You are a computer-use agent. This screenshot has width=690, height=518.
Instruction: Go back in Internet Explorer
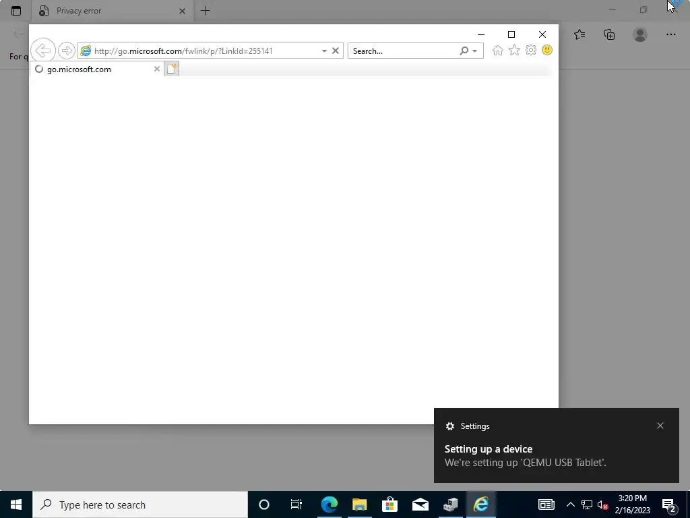(x=43, y=51)
